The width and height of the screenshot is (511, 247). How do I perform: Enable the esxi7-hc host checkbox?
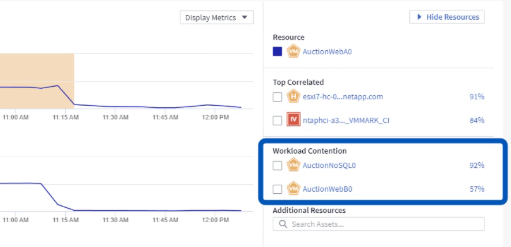click(277, 97)
